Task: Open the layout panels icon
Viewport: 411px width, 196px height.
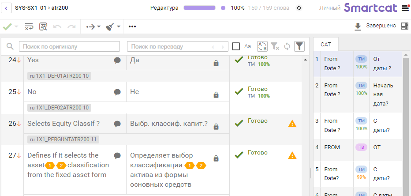Action: [405, 26]
